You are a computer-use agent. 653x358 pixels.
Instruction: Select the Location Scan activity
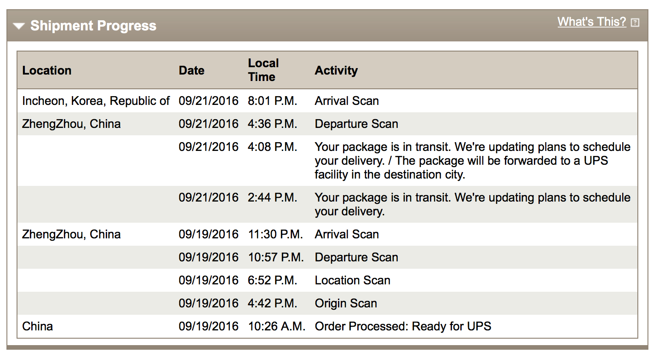353,280
